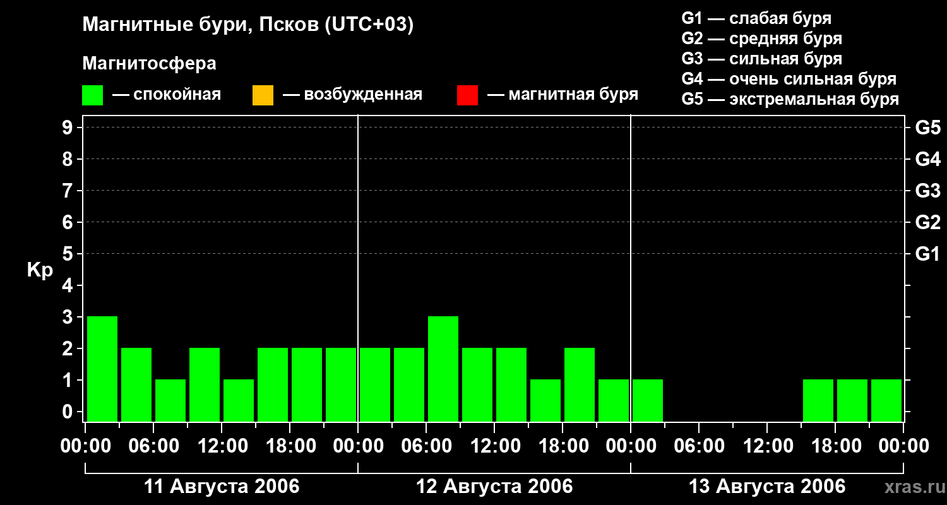Click the '— спокойная' legend label

[167, 95]
